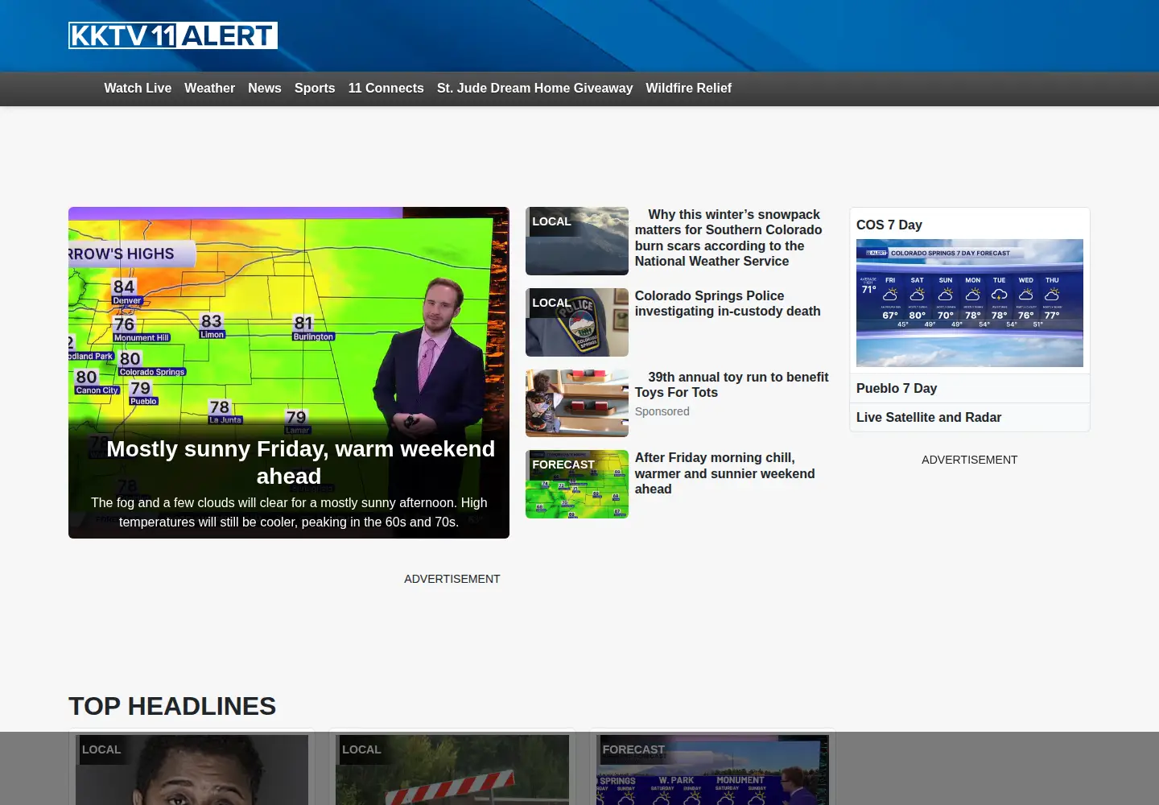The width and height of the screenshot is (1159, 805).
Task: Select the COS 7 Day tab
Action: tap(889, 225)
